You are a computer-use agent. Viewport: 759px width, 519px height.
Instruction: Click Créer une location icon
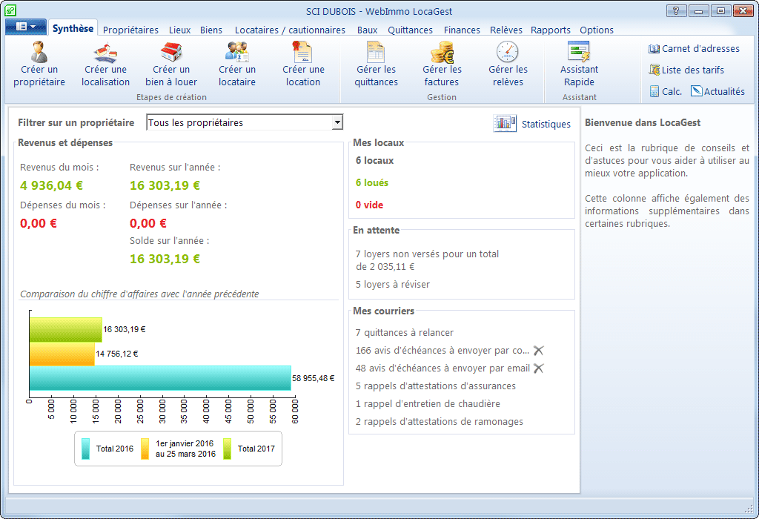click(x=303, y=53)
